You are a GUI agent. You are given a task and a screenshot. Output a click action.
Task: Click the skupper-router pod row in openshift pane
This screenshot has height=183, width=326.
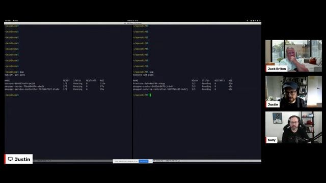click(183, 86)
